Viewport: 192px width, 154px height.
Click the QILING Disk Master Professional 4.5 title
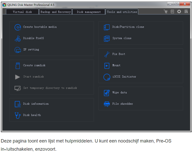31,5
